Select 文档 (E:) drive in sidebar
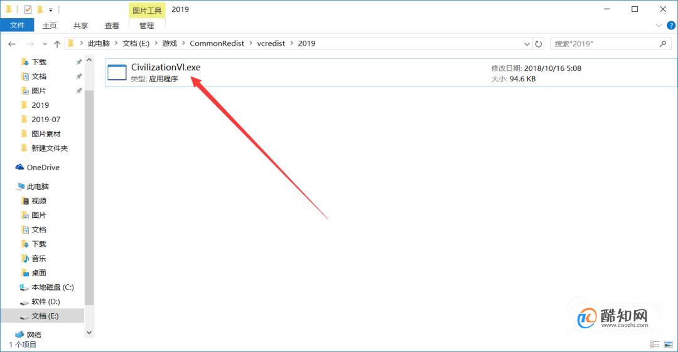 [43, 316]
